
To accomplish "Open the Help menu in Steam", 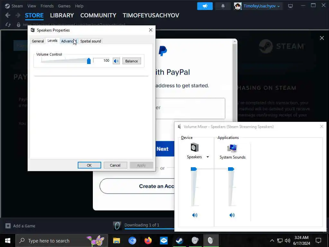I will 79,6.
